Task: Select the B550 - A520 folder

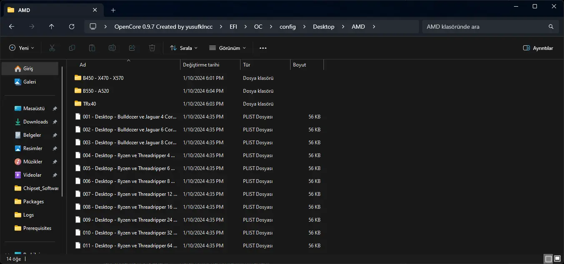Action: (x=96, y=91)
